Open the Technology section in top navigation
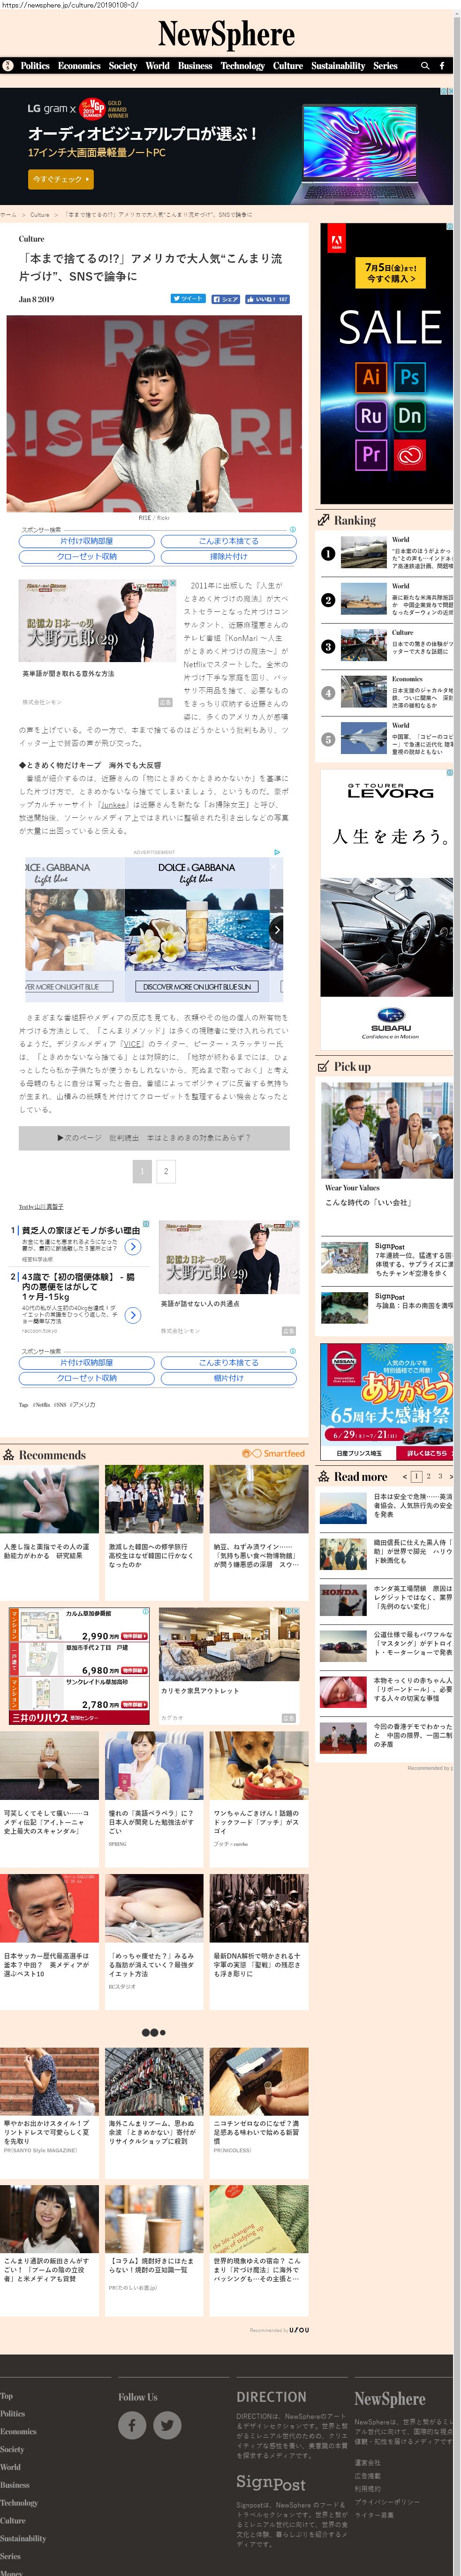Viewport: 461px width, 2576px height. click(243, 66)
